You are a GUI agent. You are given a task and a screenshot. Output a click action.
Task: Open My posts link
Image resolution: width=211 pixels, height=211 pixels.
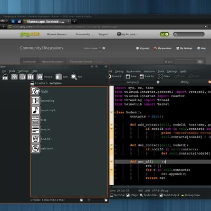142,48
